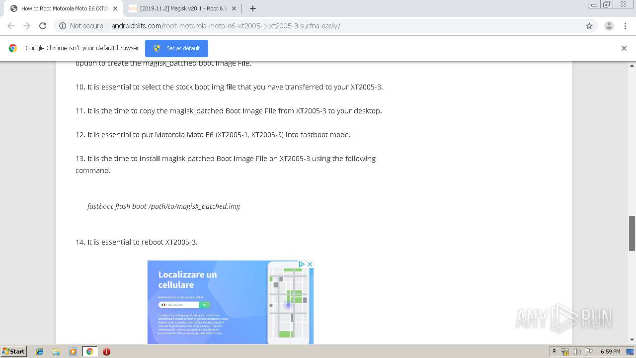Open the network tray icon

[565, 352]
